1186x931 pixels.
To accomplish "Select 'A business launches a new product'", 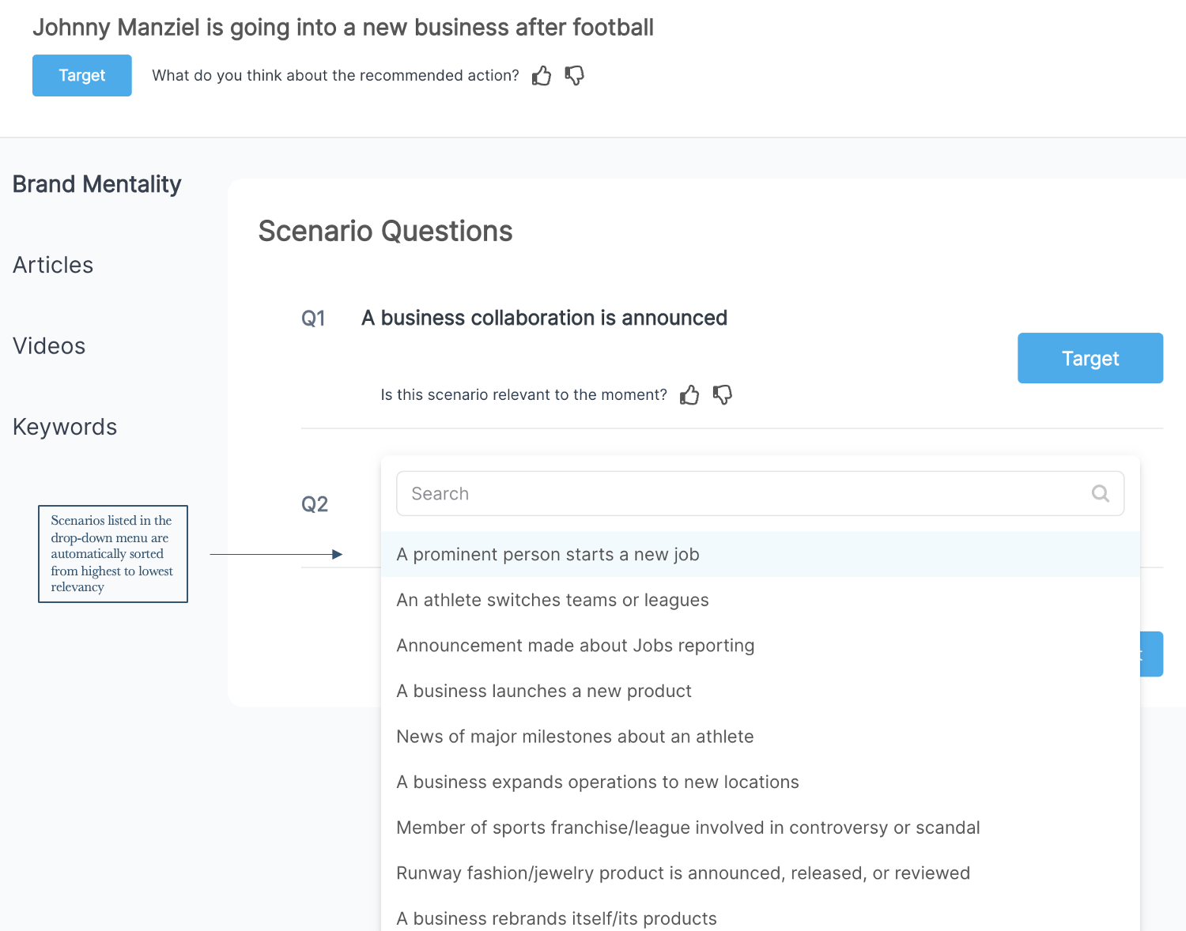I will (544, 692).
